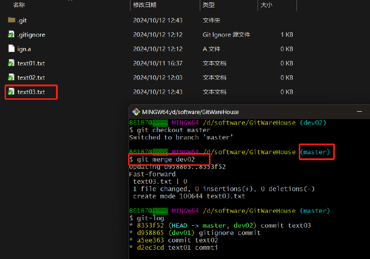Viewport: 370px width, 259px height.
Task: Click the size '1 KB' of .gitignore
Action: click(287, 35)
